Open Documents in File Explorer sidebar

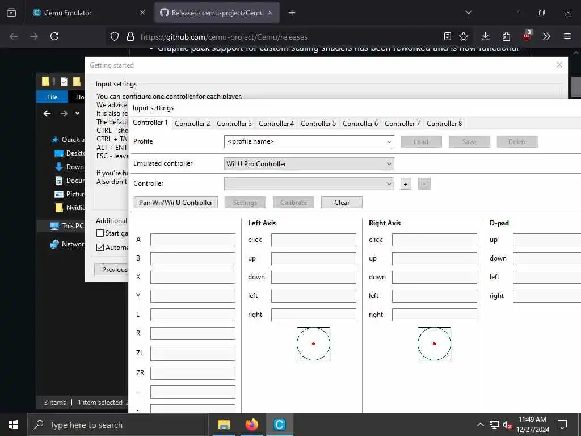70,181
